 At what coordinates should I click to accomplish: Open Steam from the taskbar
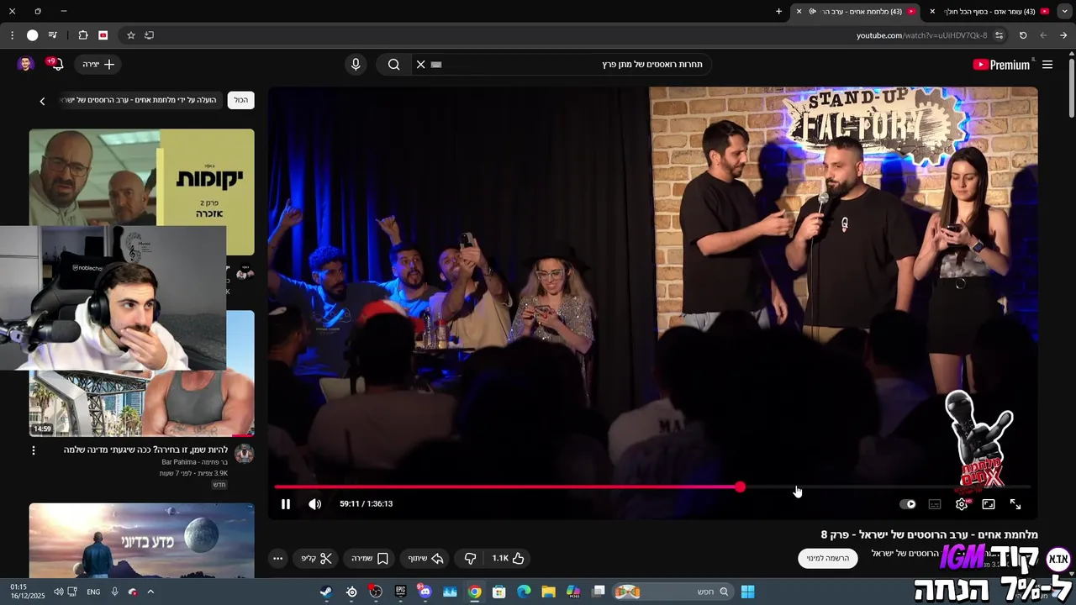(x=326, y=592)
